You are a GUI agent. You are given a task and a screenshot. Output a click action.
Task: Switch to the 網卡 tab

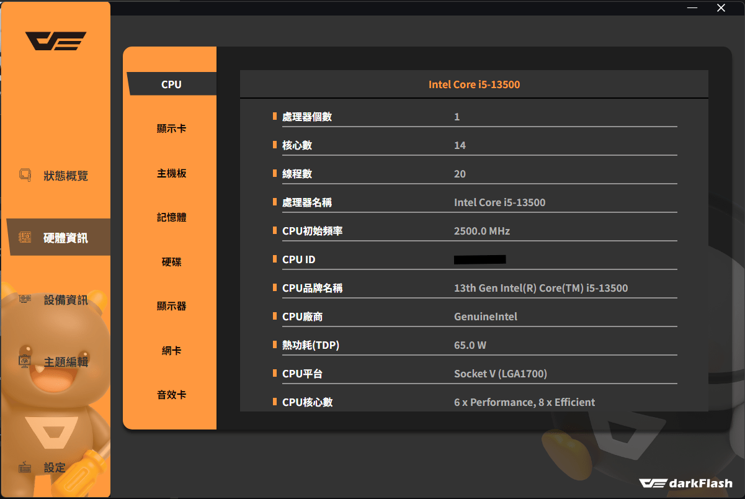point(171,351)
